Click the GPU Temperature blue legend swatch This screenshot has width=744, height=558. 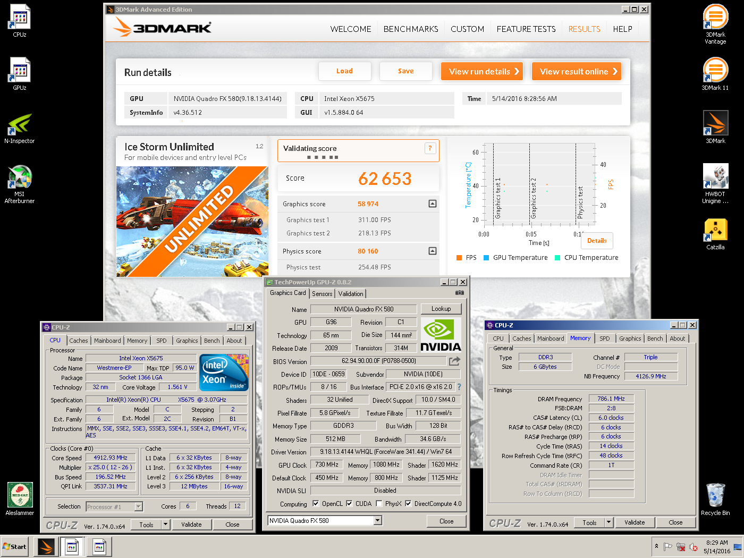click(486, 258)
